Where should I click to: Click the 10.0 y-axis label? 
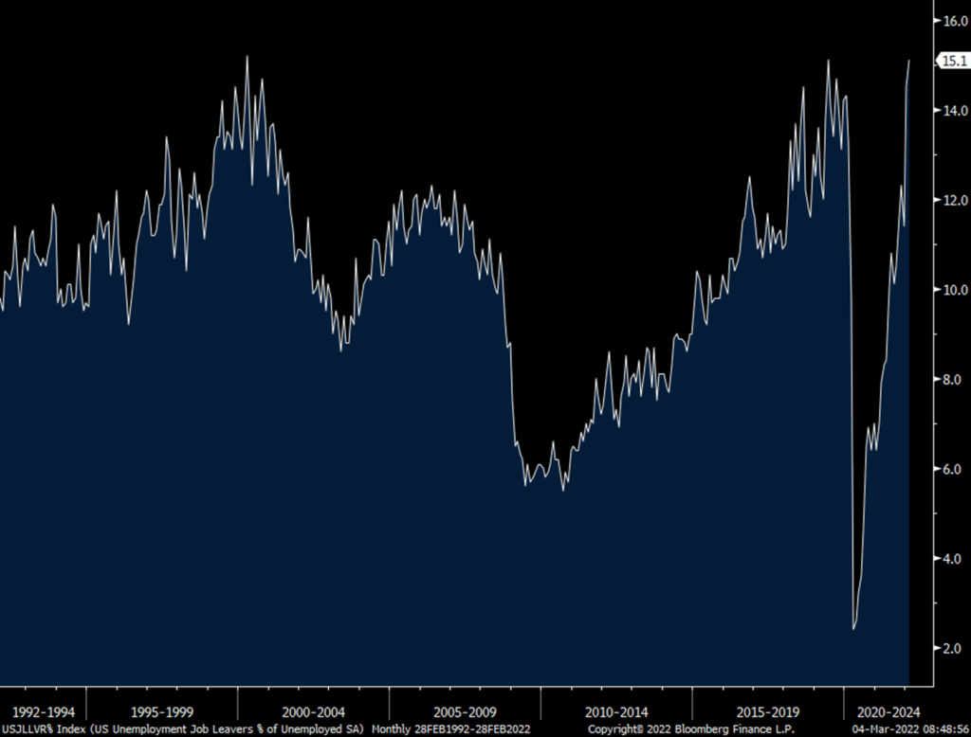coord(955,290)
